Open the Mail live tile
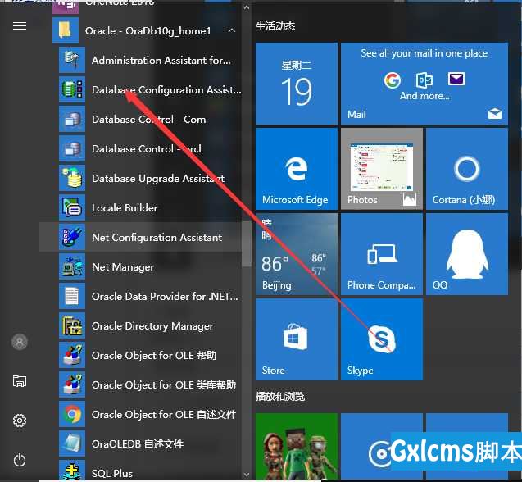 (x=424, y=84)
